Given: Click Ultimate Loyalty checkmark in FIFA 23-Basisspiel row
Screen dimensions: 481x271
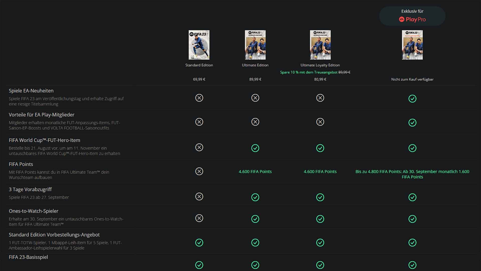Looking at the screenshot, I should coord(320,265).
